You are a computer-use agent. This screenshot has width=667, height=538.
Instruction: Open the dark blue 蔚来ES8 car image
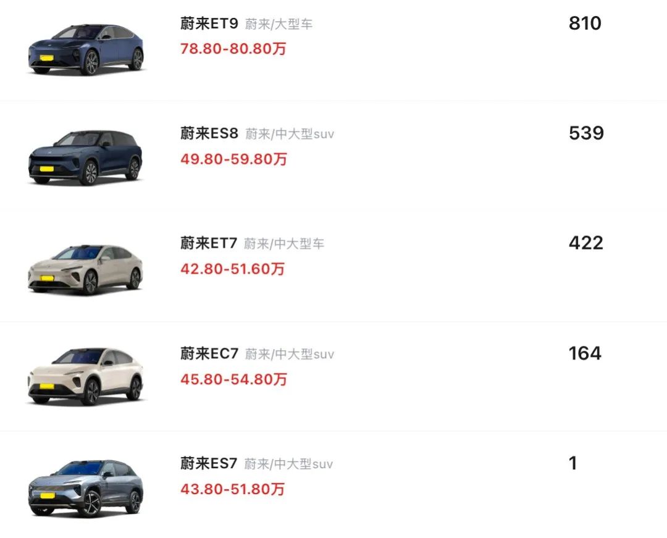86,158
